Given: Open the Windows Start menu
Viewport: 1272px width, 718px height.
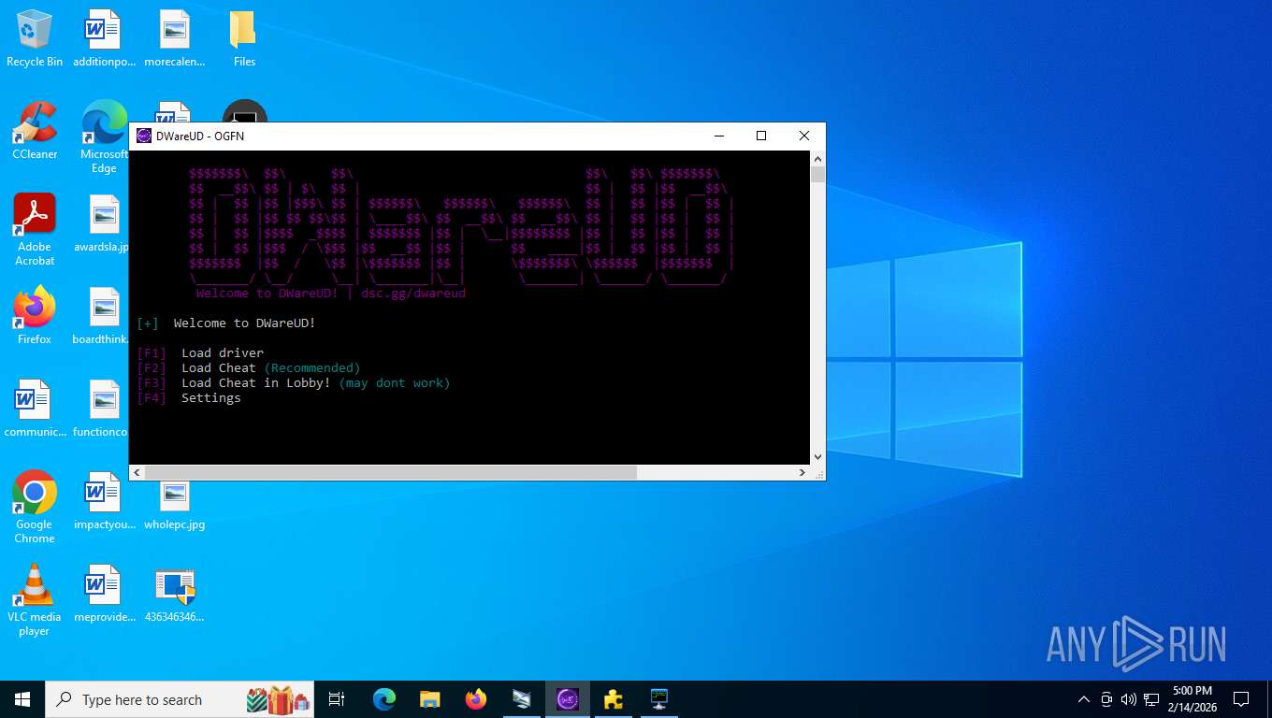Looking at the screenshot, I should pos(22,699).
